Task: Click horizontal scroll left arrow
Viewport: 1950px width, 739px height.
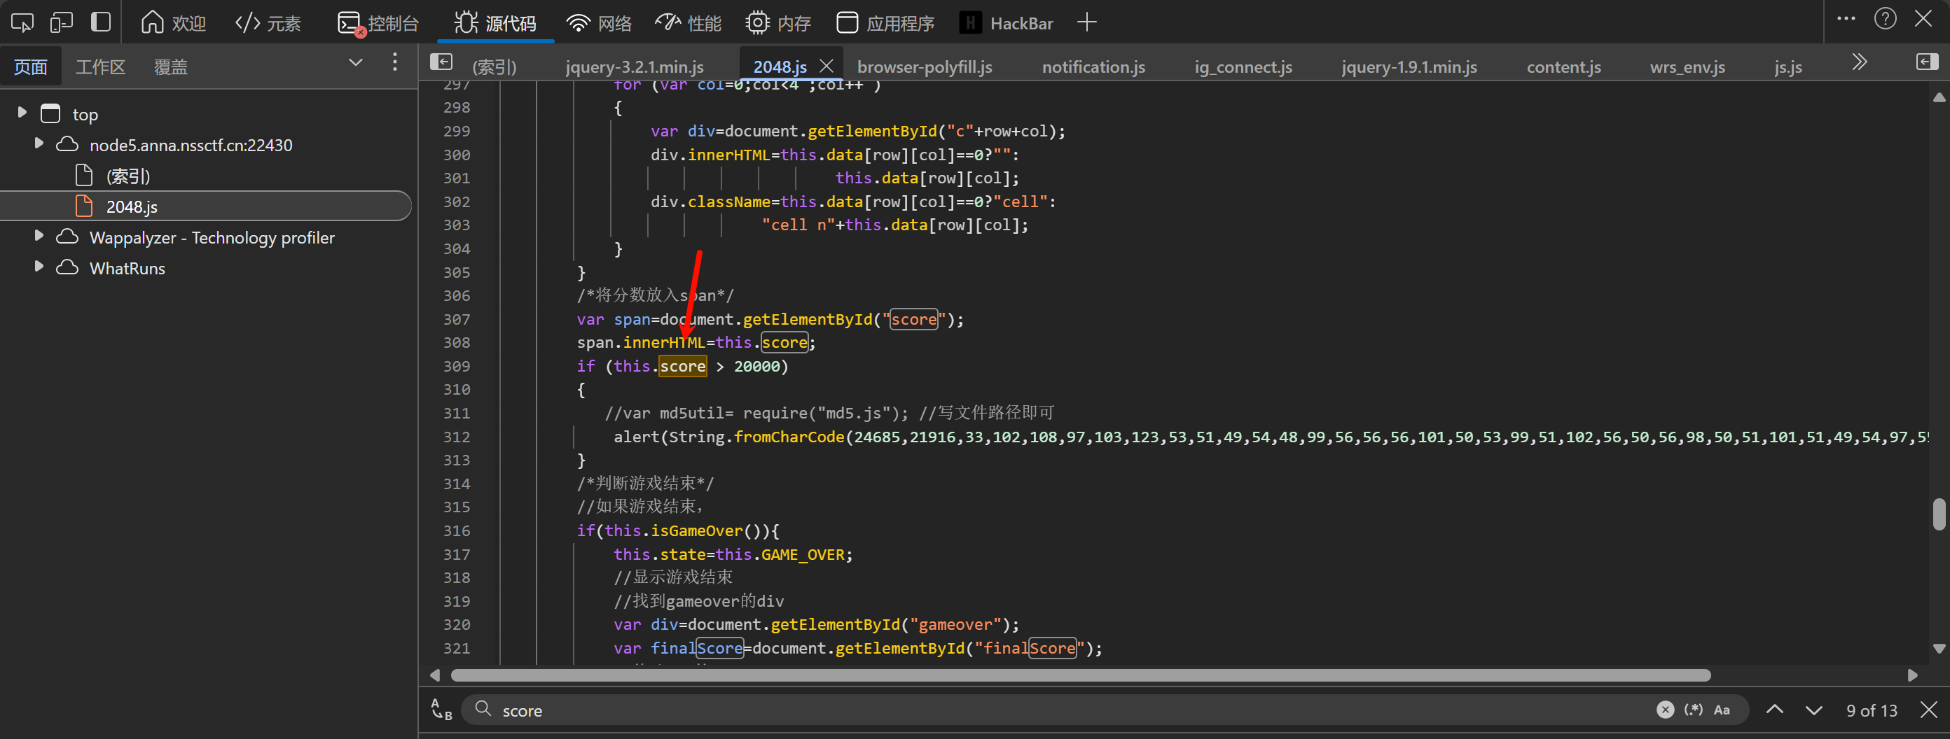Action: (434, 675)
